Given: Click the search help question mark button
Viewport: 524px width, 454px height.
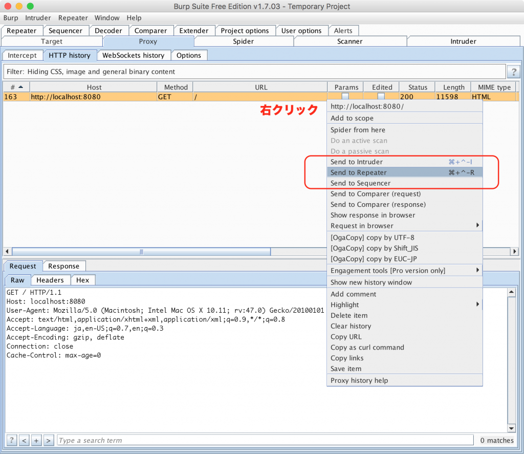Looking at the screenshot, I should coord(11,440).
